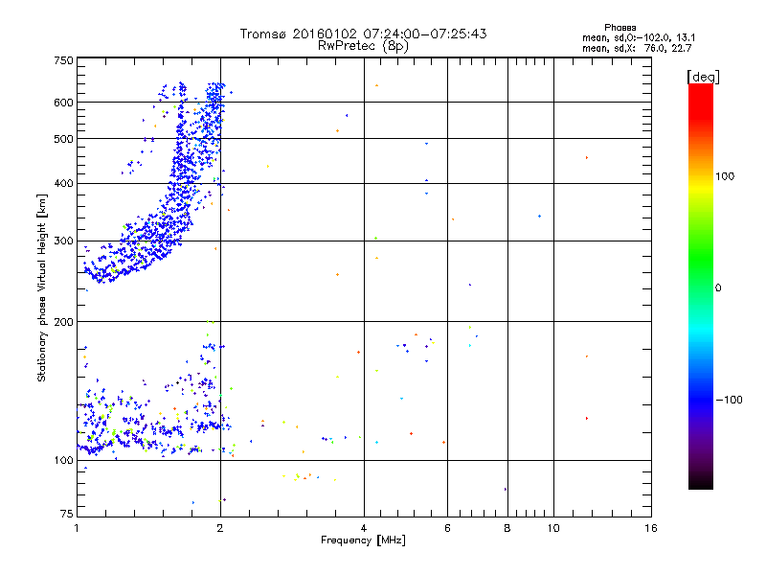Click the y-axis tick label '600'

[64, 103]
